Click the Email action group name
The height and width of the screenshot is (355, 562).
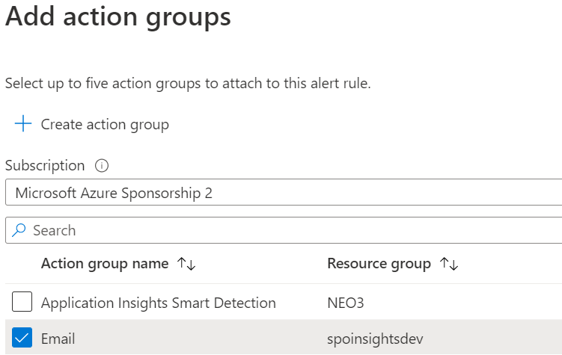tap(58, 339)
